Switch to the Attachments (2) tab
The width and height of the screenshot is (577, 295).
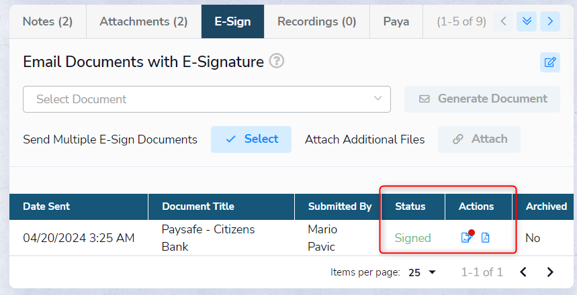pyautogui.click(x=143, y=21)
